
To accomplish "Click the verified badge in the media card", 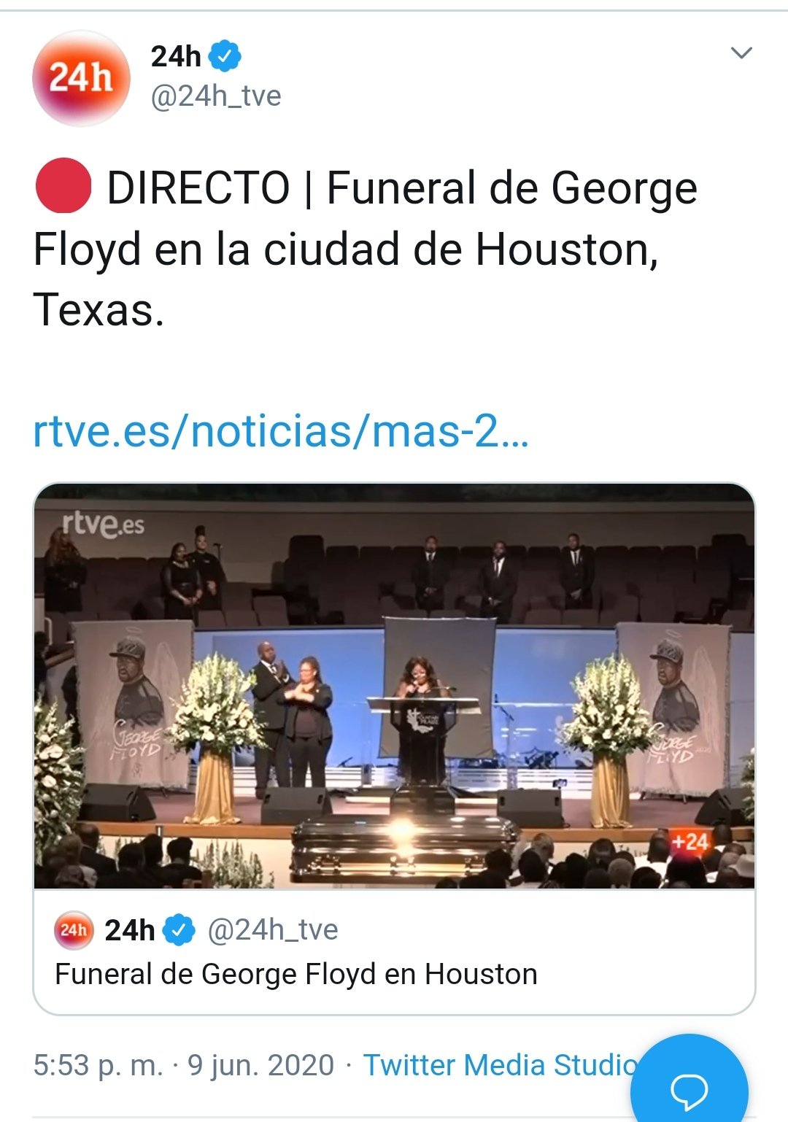I will 179,930.
